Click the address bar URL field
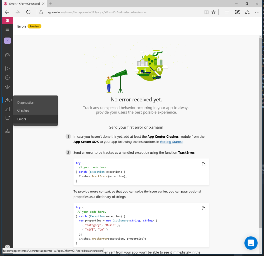Screen dimensions: 264x256 [97, 12]
